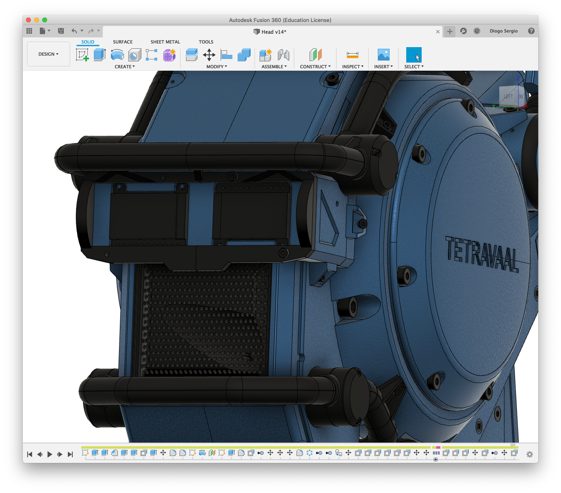
Task: Expand the CREATE menu
Action: 125,67
